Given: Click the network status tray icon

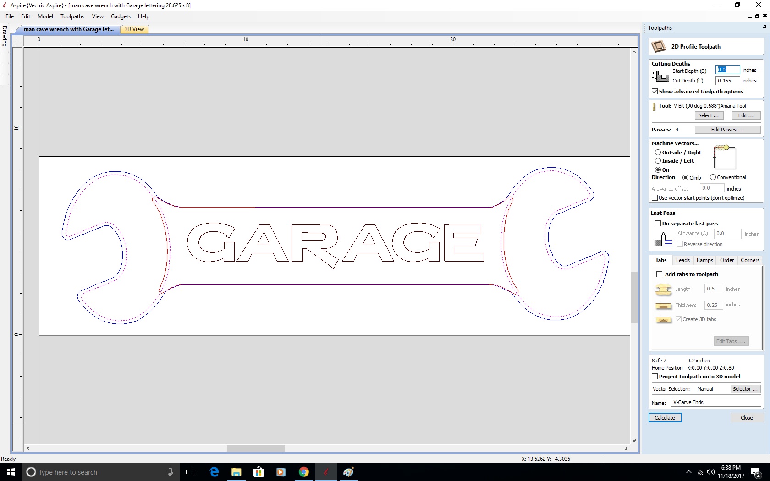Looking at the screenshot, I should tap(700, 472).
